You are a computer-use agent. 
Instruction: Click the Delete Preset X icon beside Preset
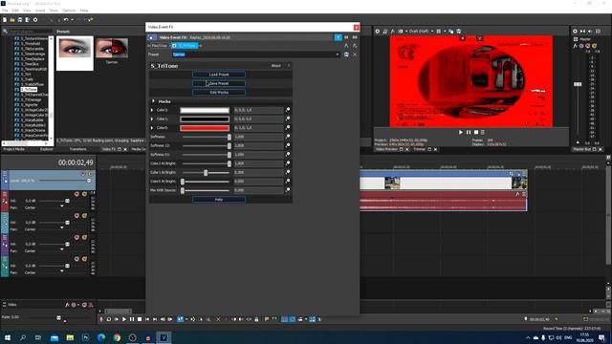(355, 54)
